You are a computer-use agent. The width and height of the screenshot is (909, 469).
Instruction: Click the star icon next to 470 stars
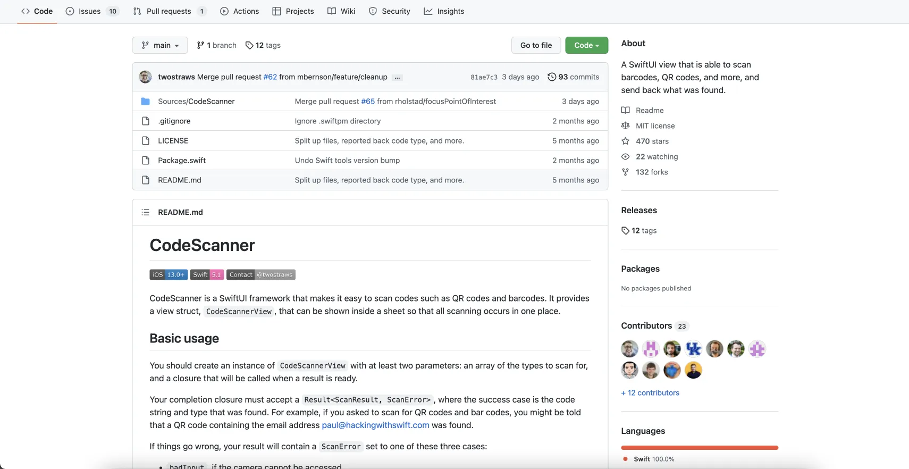(x=626, y=141)
